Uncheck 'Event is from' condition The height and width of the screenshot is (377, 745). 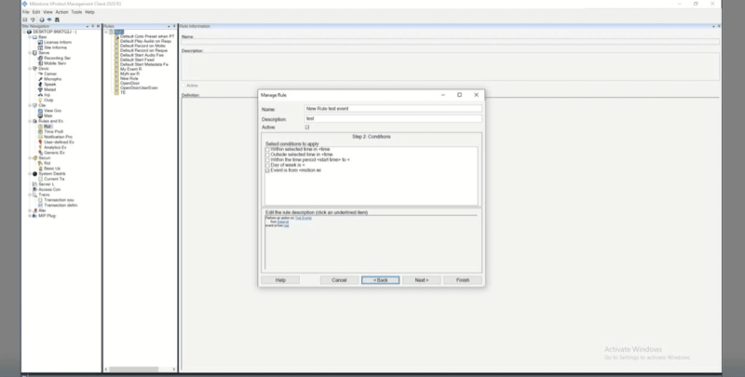point(267,170)
